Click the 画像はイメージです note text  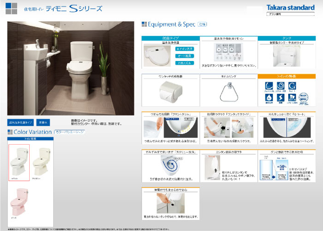[84, 121]
